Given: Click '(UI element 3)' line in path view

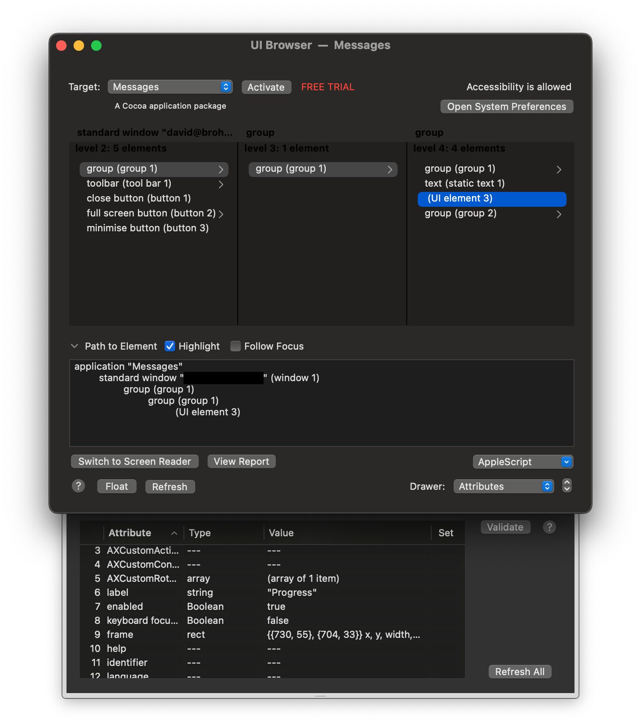Looking at the screenshot, I should (208, 412).
